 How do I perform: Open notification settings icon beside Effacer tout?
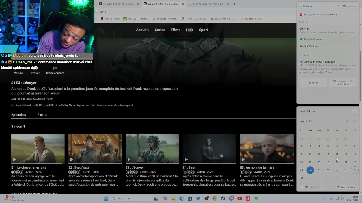[x=337, y=6]
